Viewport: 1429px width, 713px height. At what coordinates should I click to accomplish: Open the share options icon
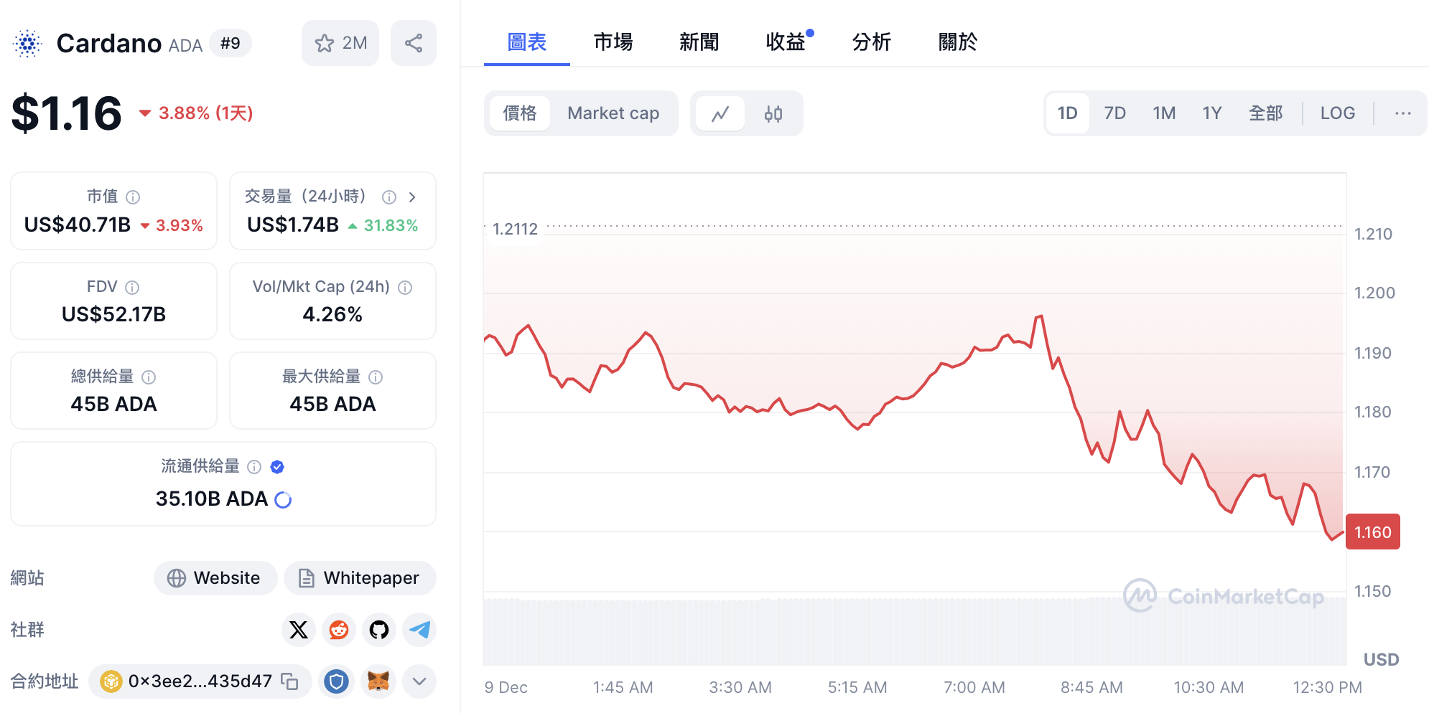click(x=414, y=43)
